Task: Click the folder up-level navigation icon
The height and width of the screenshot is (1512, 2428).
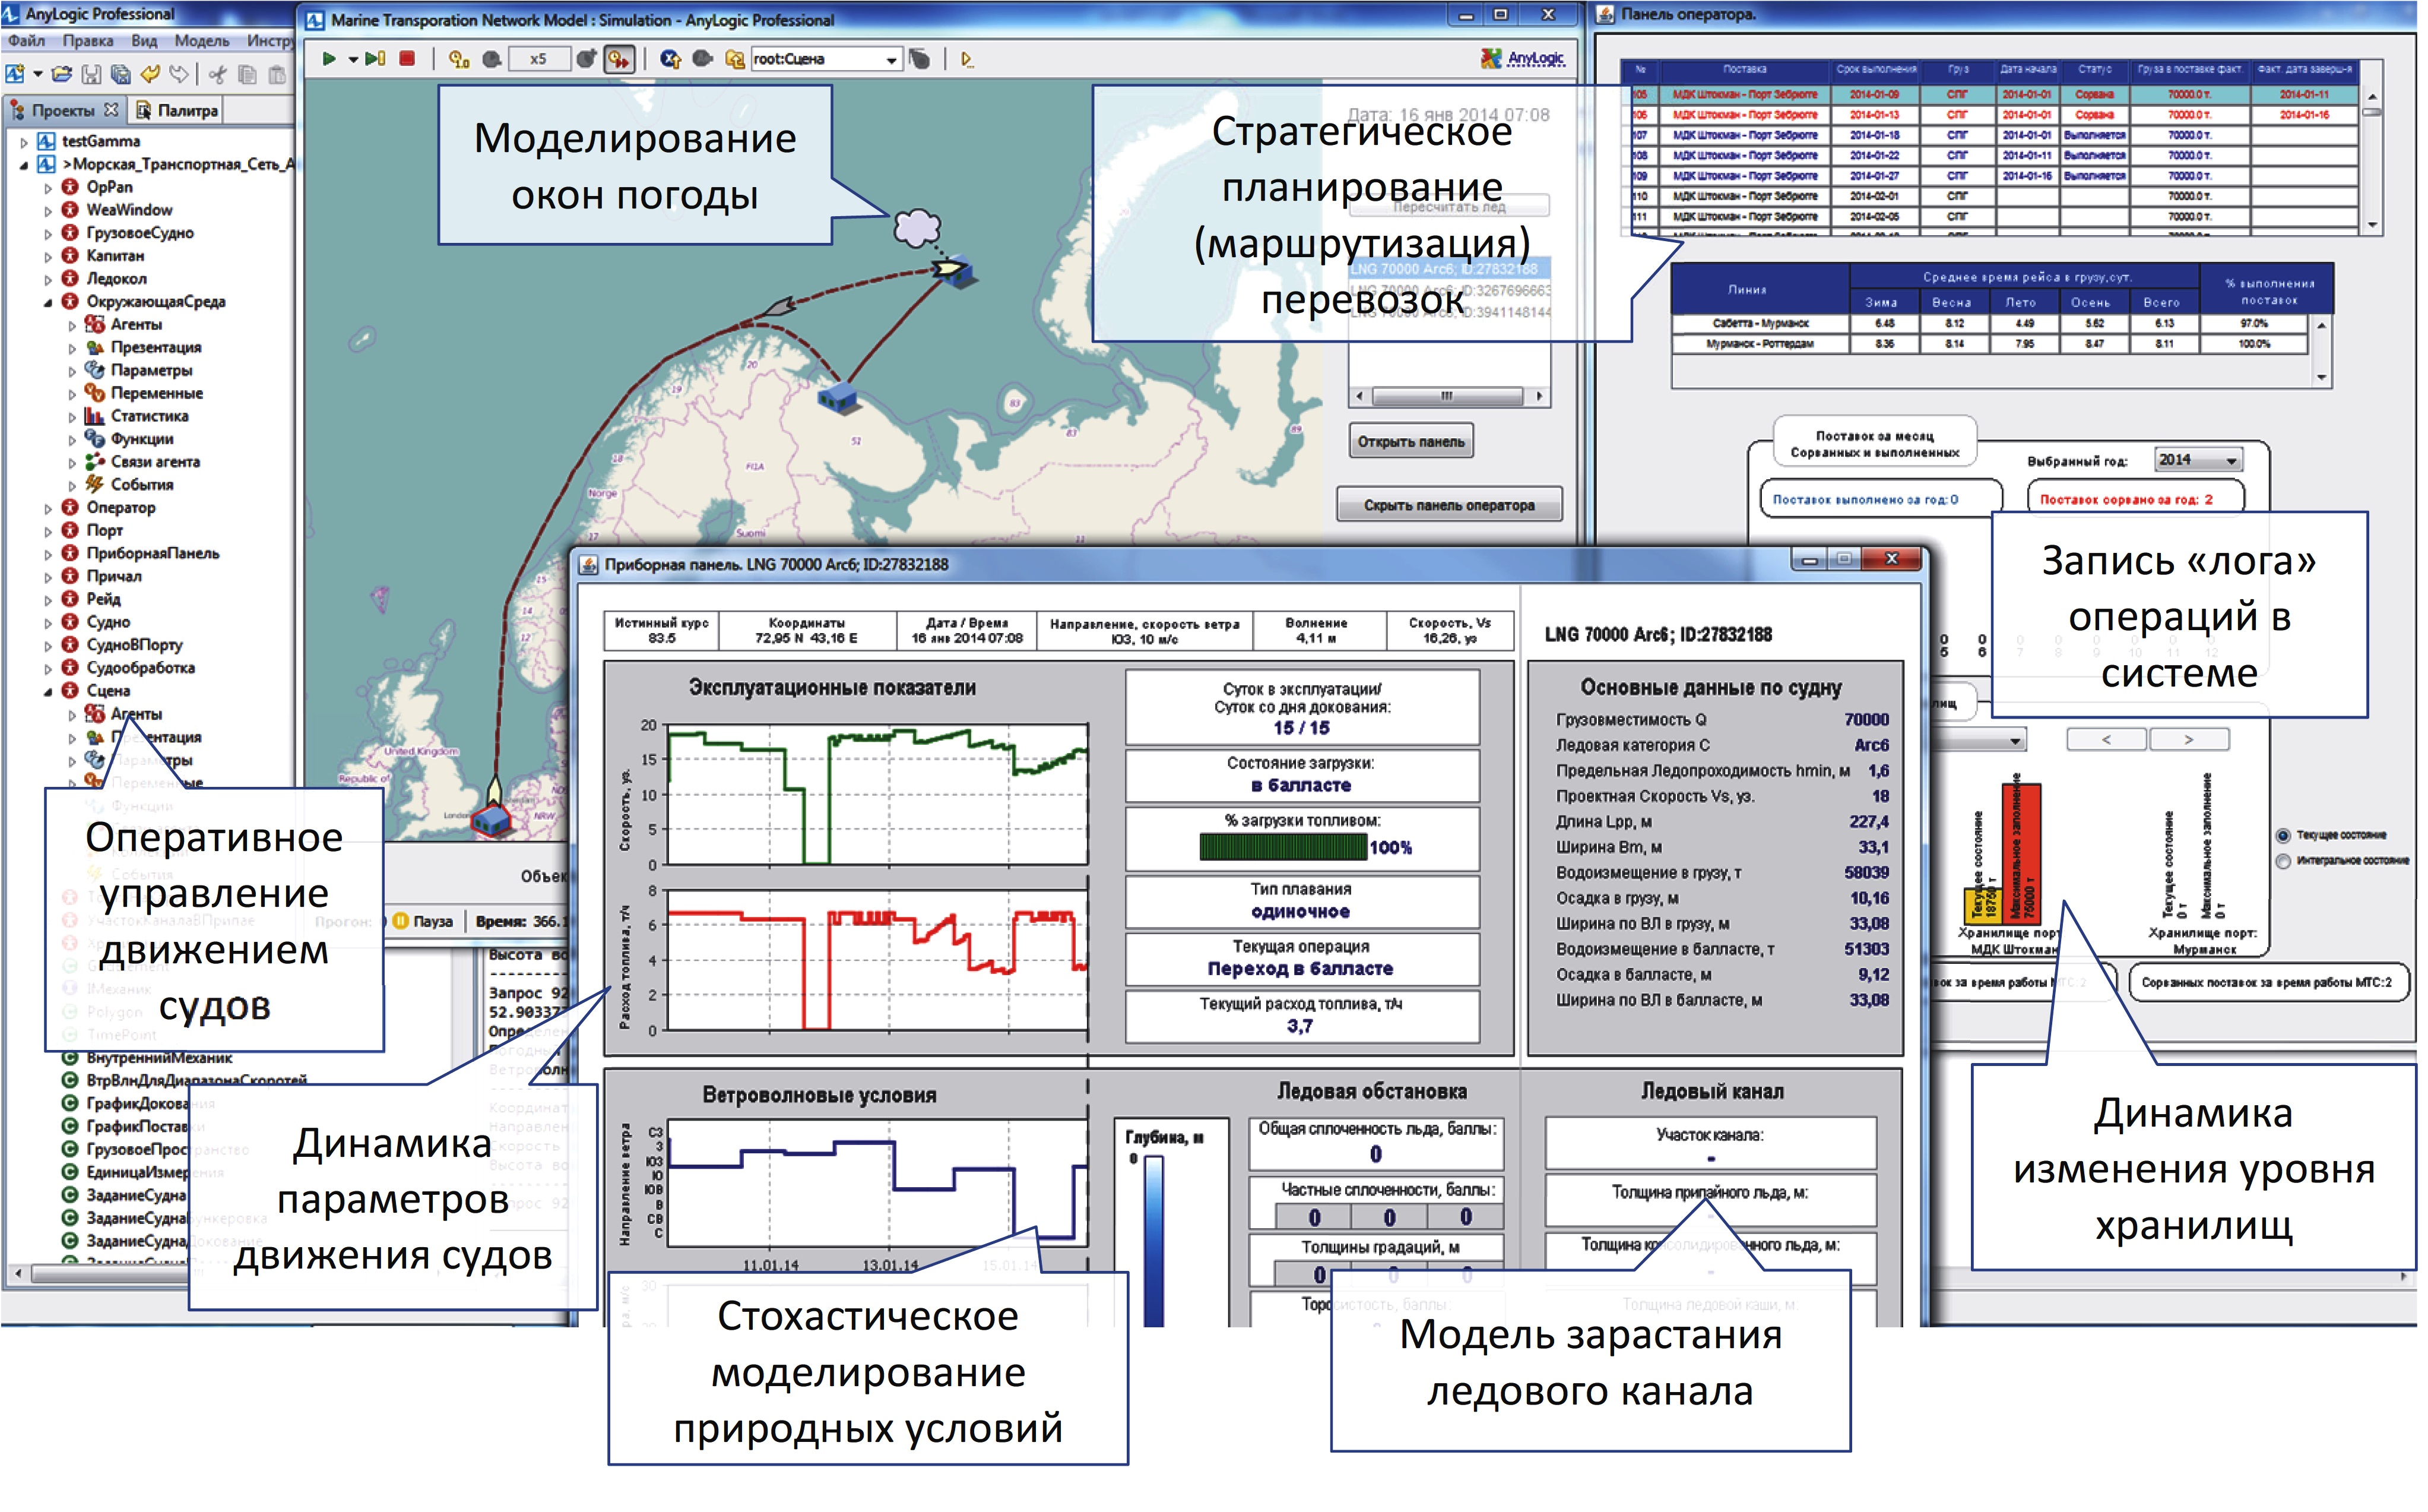Action: 735,59
